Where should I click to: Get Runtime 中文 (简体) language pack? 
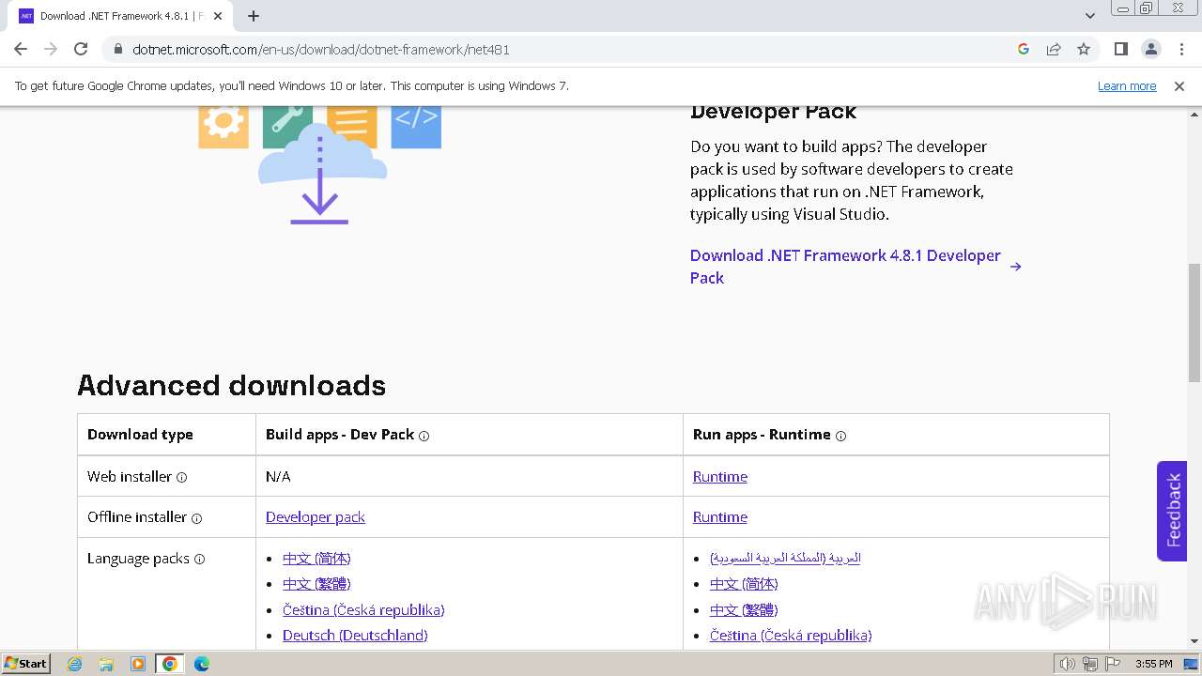pyautogui.click(x=744, y=584)
